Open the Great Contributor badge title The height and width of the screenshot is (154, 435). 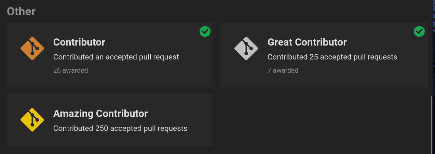click(307, 42)
